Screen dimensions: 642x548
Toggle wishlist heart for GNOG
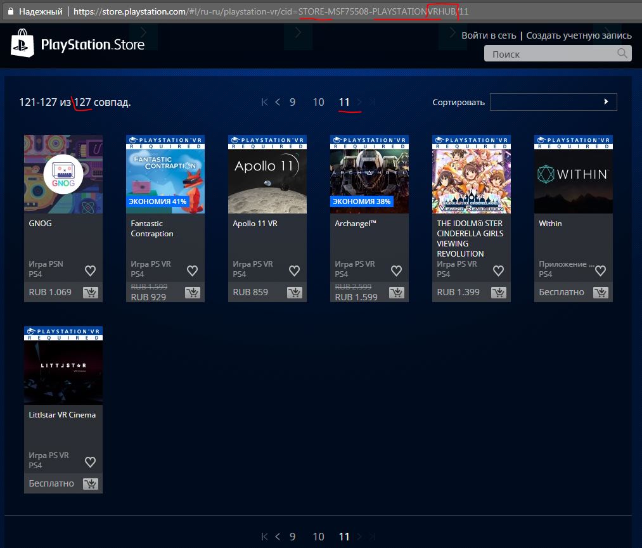pyautogui.click(x=91, y=271)
